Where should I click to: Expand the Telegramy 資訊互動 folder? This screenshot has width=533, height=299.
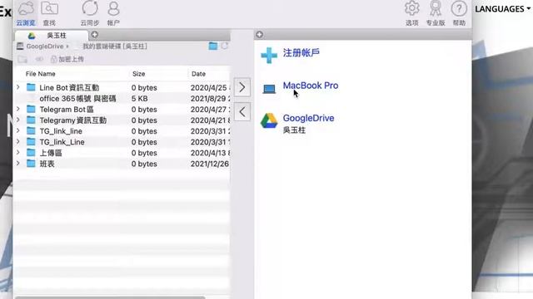point(18,120)
